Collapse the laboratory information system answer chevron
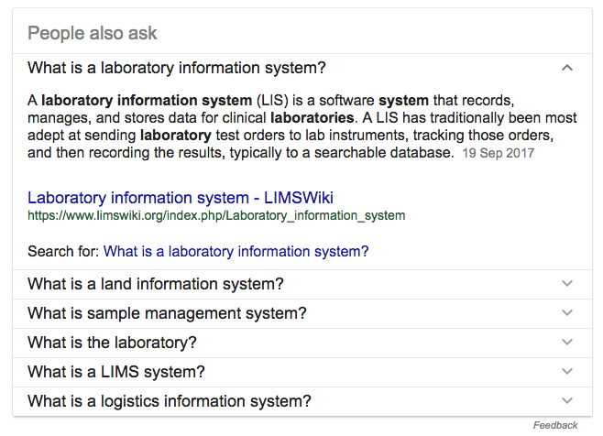The height and width of the screenshot is (436, 603). pyautogui.click(x=567, y=68)
